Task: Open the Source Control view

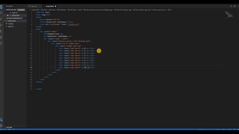Action: 1,19
